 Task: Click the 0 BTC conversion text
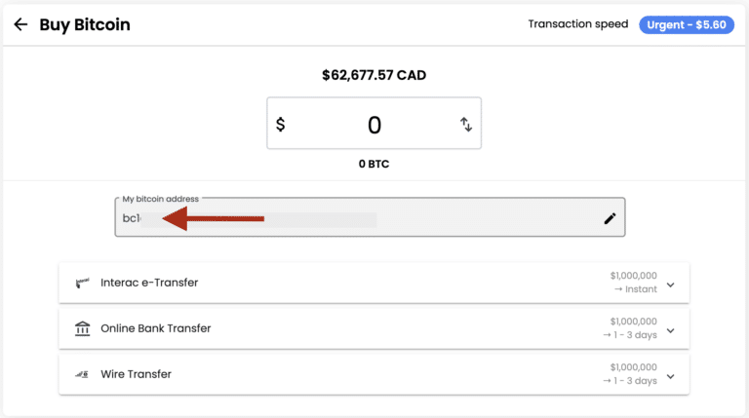coord(374,164)
